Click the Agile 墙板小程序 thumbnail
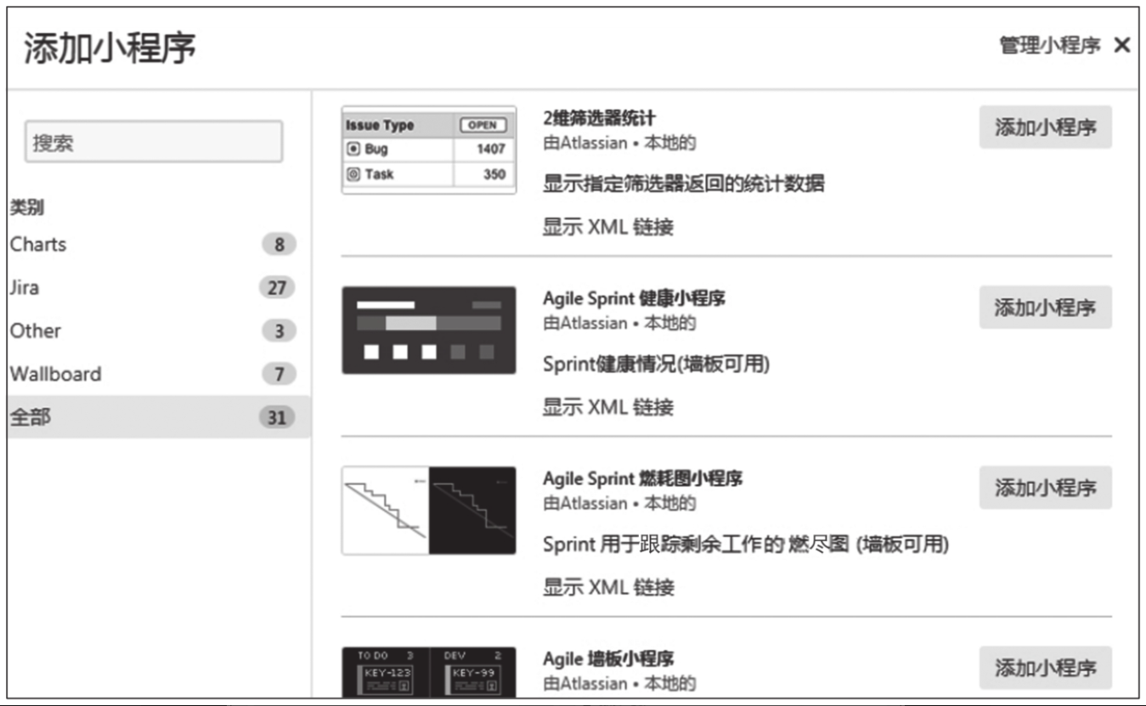 coord(429,672)
